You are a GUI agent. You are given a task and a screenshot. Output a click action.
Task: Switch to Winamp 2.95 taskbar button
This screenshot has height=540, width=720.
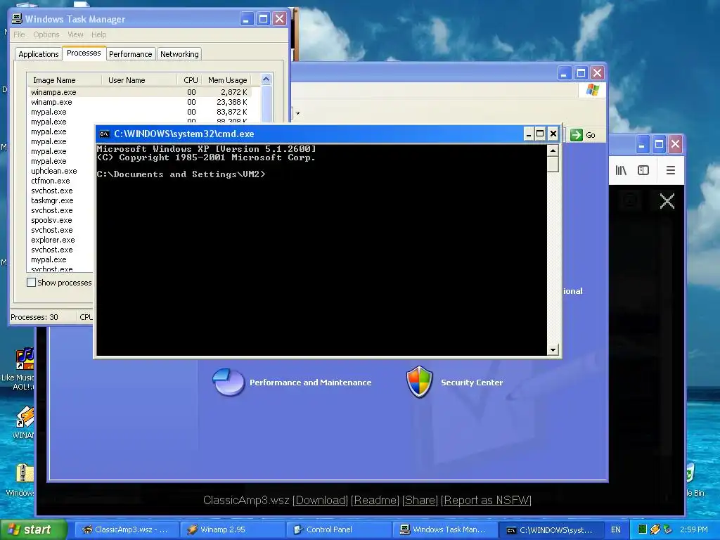point(231,529)
